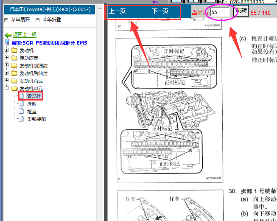Viewport: 277px width, 221px height.
Task: Click the 发动机前油封 tree label
Action: [34, 66]
